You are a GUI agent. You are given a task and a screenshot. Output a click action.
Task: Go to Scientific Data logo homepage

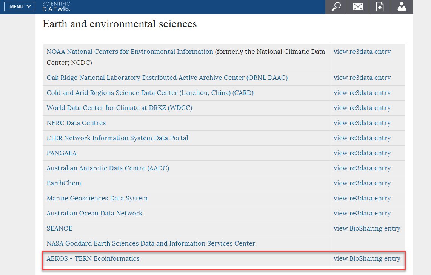tap(56, 6)
